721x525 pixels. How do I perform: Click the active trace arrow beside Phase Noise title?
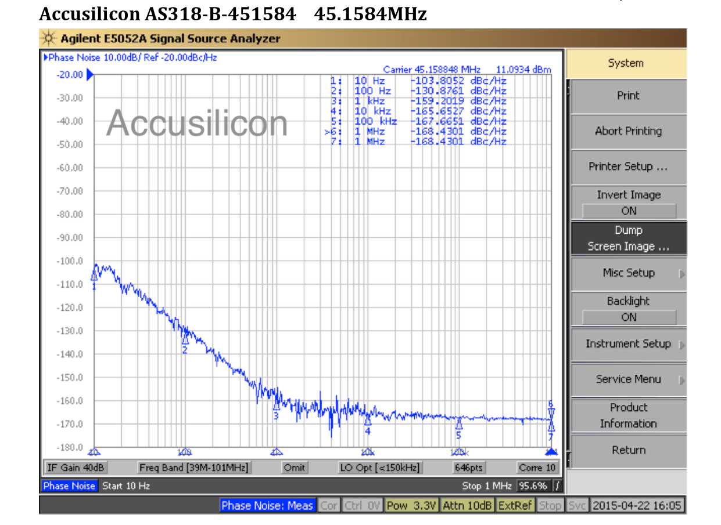tap(46, 57)
